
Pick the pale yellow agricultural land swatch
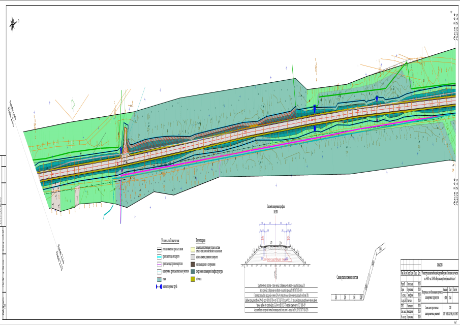coord(193,250)
